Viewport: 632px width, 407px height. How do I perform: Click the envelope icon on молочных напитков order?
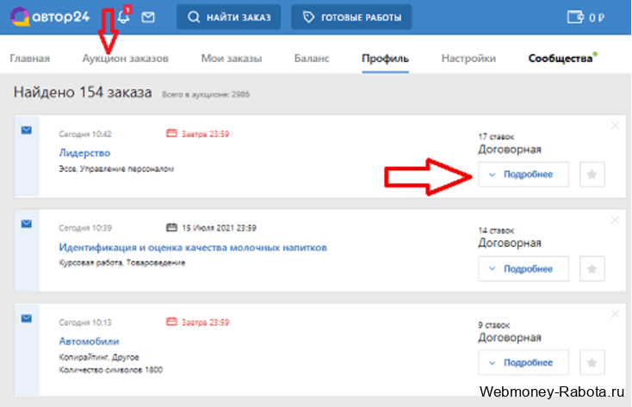pyautogui.click(x=27, y=224)
